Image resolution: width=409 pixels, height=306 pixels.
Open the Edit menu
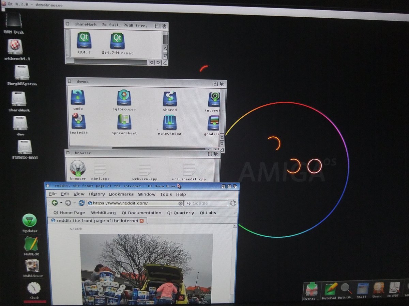[65, 194]
